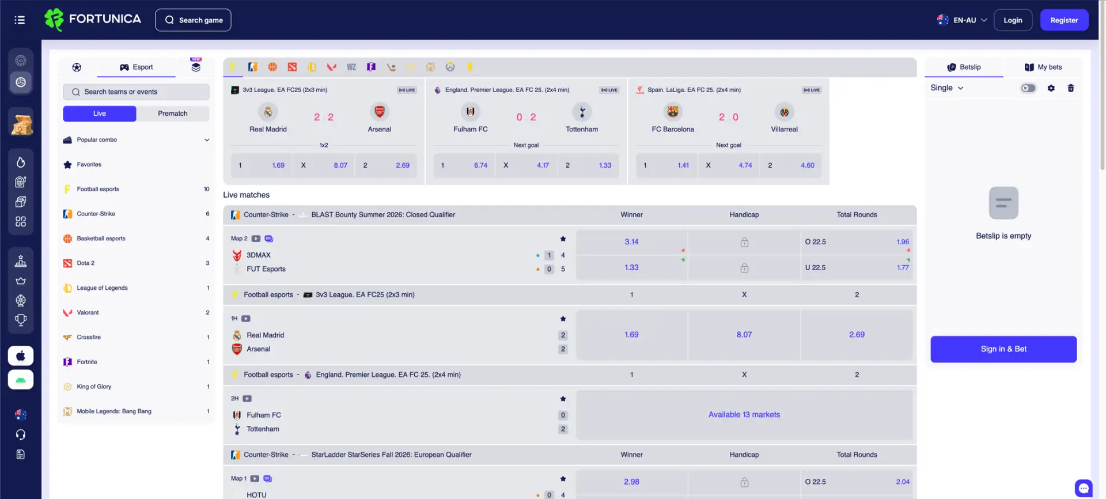Select the Dota 2 icon in top filter bar
The image size is (1106, 499).
tap(292, 67)
